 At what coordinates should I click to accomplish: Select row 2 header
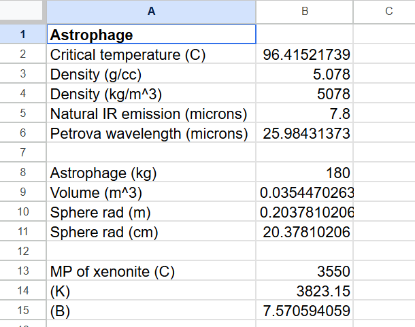point(23,54)
